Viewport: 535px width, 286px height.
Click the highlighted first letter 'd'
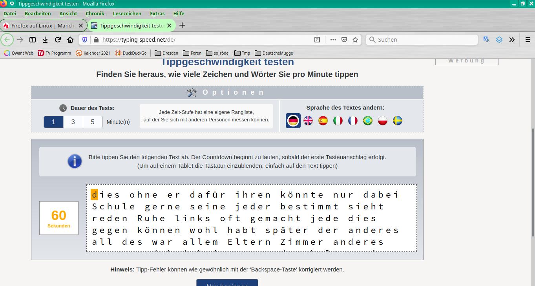95,194
